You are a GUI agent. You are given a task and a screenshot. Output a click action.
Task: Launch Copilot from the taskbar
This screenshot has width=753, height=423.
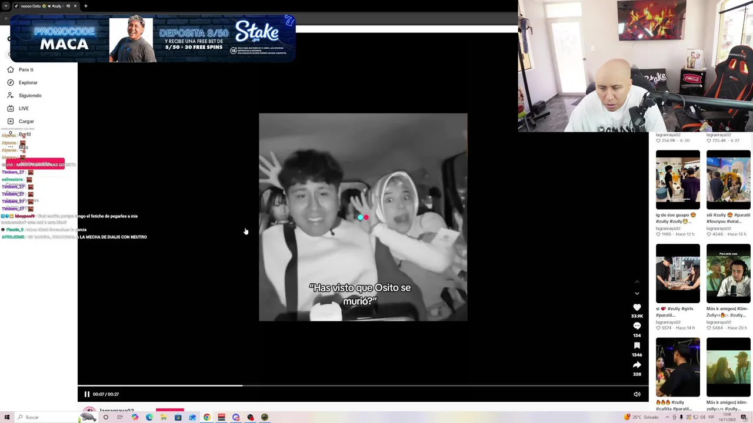[x=135, y=417]
